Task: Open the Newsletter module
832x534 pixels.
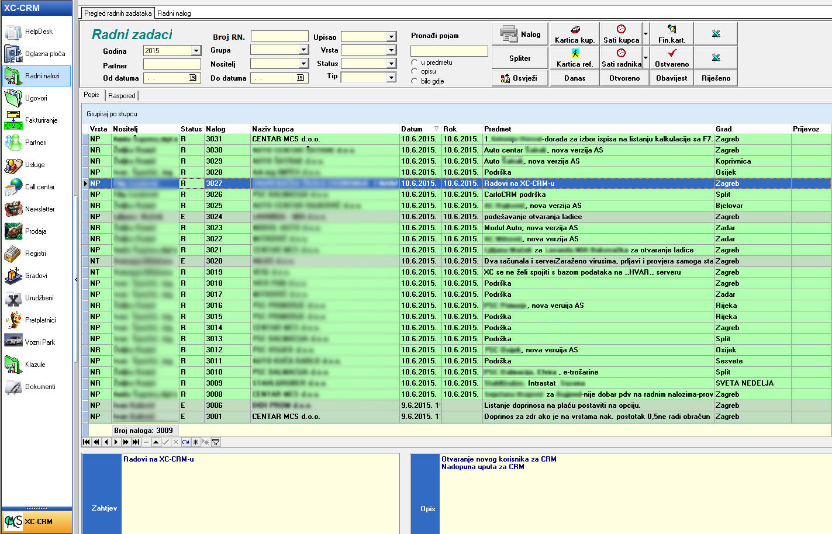Action: [36, 209]
